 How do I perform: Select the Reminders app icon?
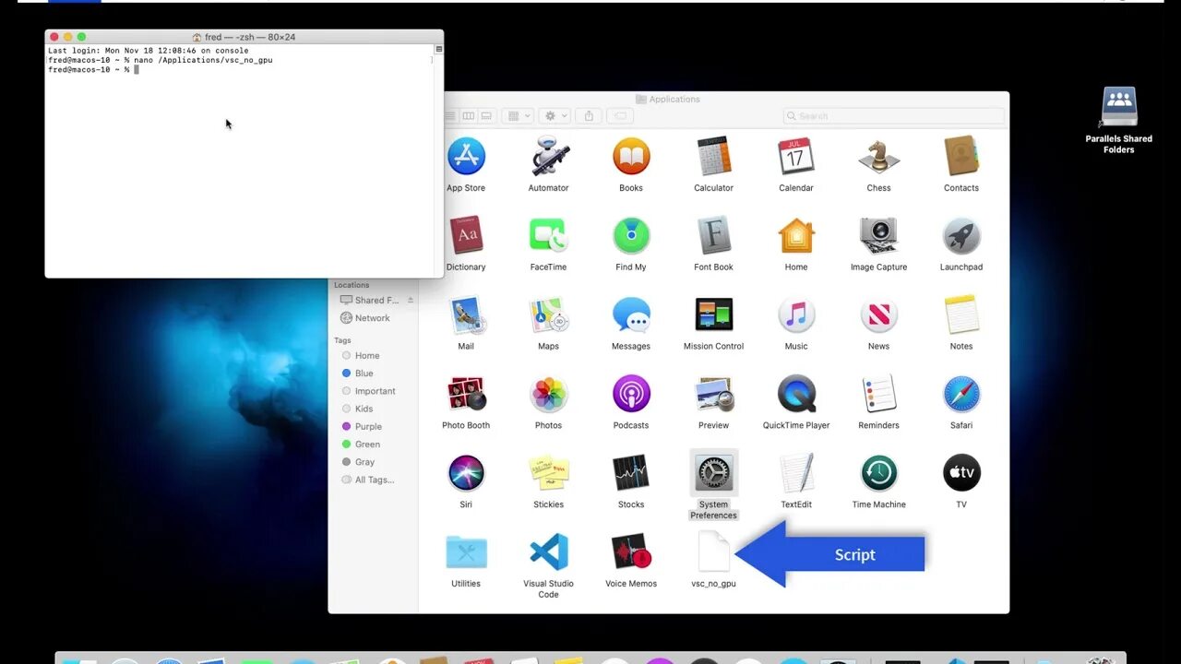point(878,395)
